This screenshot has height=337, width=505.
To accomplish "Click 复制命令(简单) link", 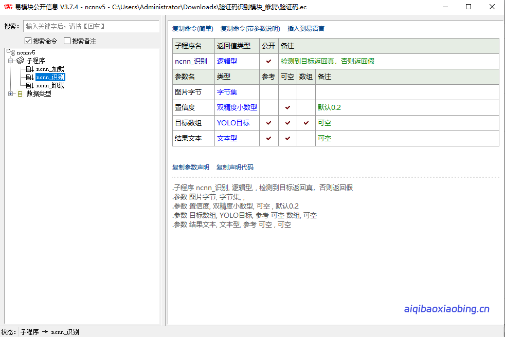I will tap(192, 29).
